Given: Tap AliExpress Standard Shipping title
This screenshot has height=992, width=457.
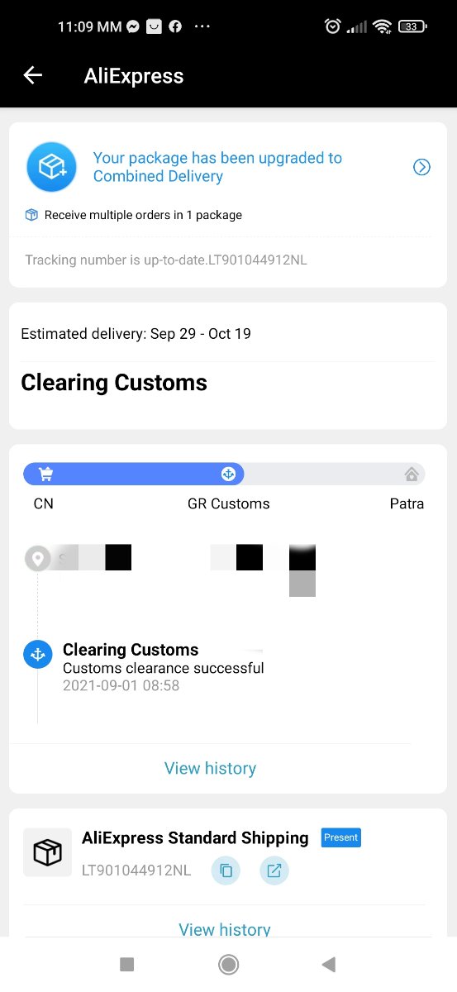Looking at the screenshot, I should pos(195,838).
